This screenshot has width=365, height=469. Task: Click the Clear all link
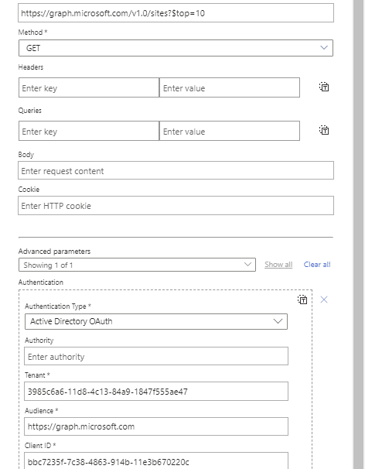(x=317, y=265)
